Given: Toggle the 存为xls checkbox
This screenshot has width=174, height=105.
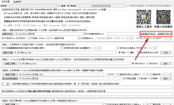Looking at the screenshot, I should (17, 38).
